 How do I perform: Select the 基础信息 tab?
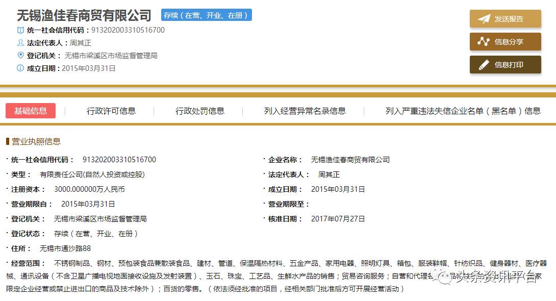pyautogui.click(x=31, y=111)
